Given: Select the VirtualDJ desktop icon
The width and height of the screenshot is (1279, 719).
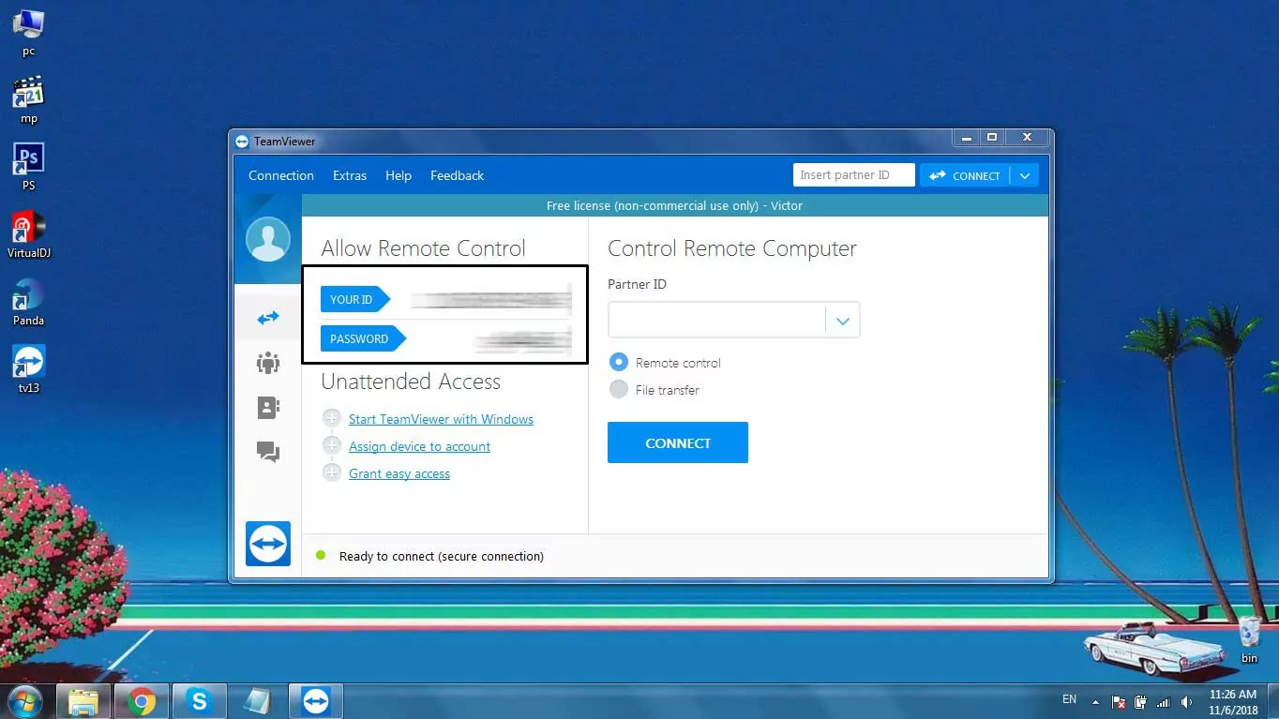Looking at the screenshot, I should (29, 234).
